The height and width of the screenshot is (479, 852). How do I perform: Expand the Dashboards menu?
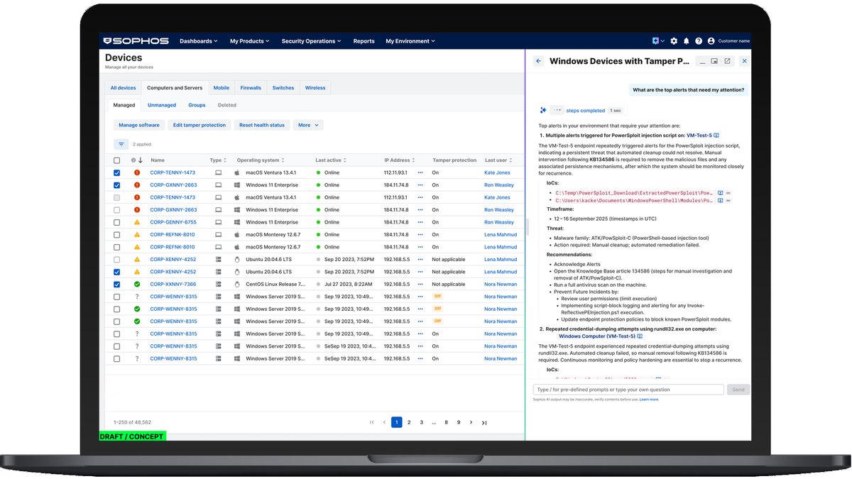(199, 41)
